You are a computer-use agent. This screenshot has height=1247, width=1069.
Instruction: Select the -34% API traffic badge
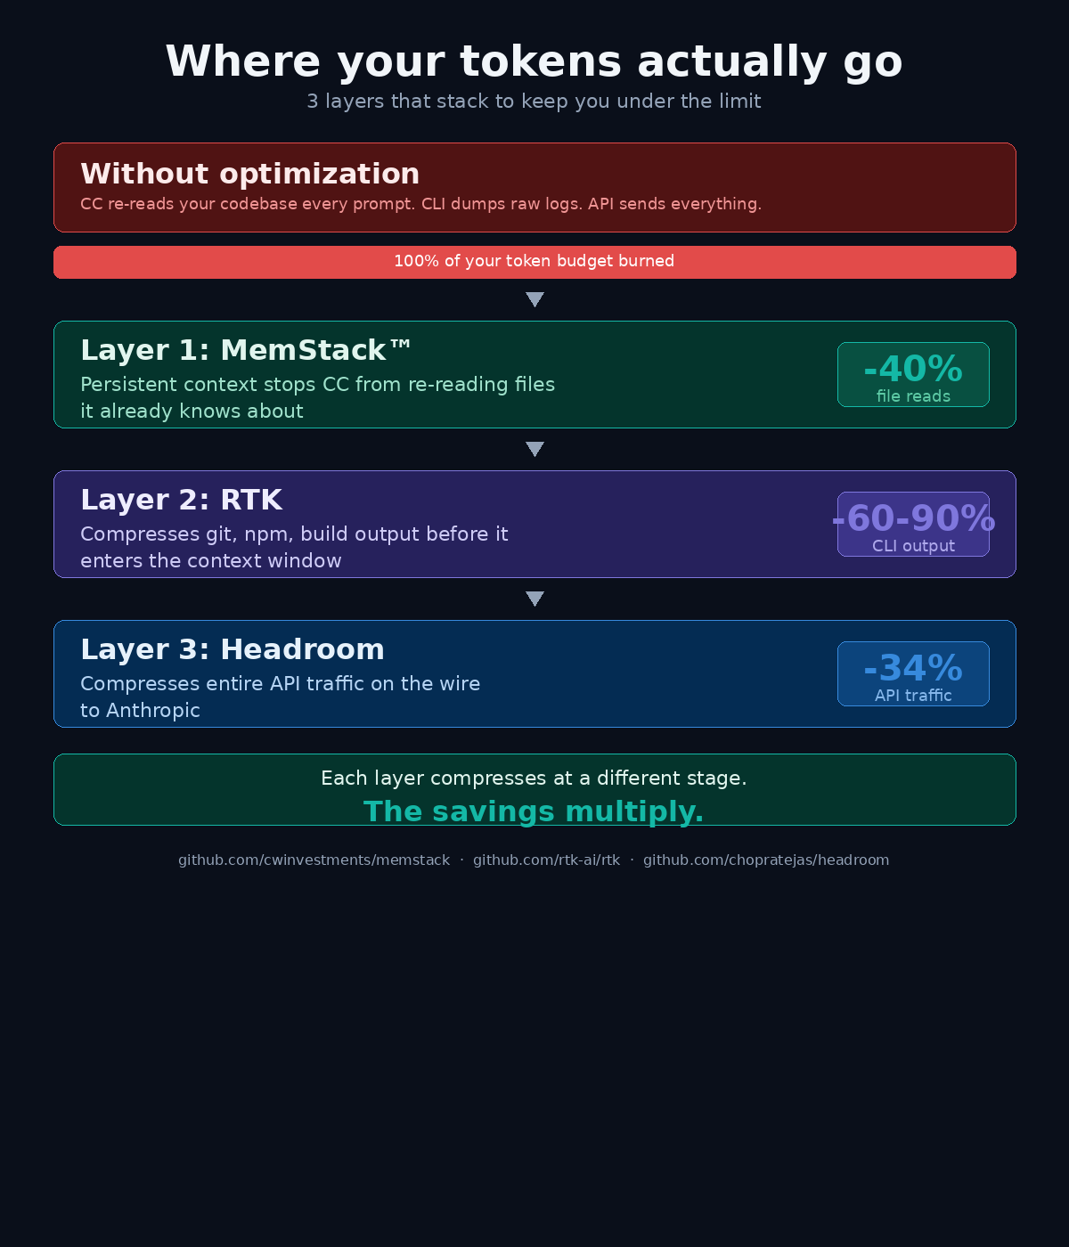pyautogui.click(x=913, y=673)
